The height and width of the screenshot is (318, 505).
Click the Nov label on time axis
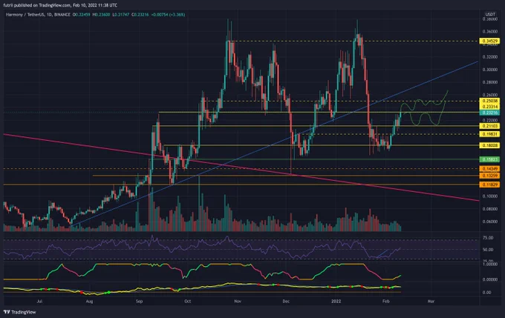[238, 301]
